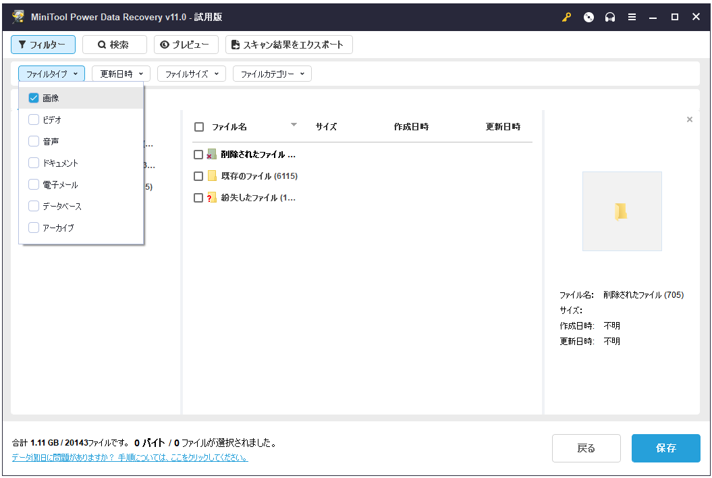This screenshot has width=712, height=478.
Task: Open the ファイルサイズ filter dropdown
Action: pyautogui.click(x=192, y=74)
